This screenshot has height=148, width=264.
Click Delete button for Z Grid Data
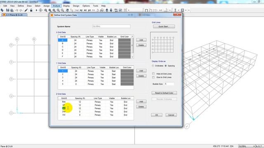(x=141, y=107)
